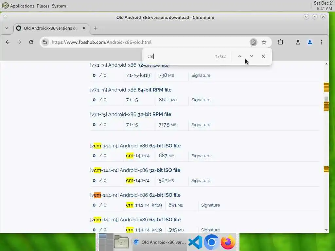The height and width of the screenshot is (251, 335).
Task: Click the forward navigation arrow
Action: [19, 42]
